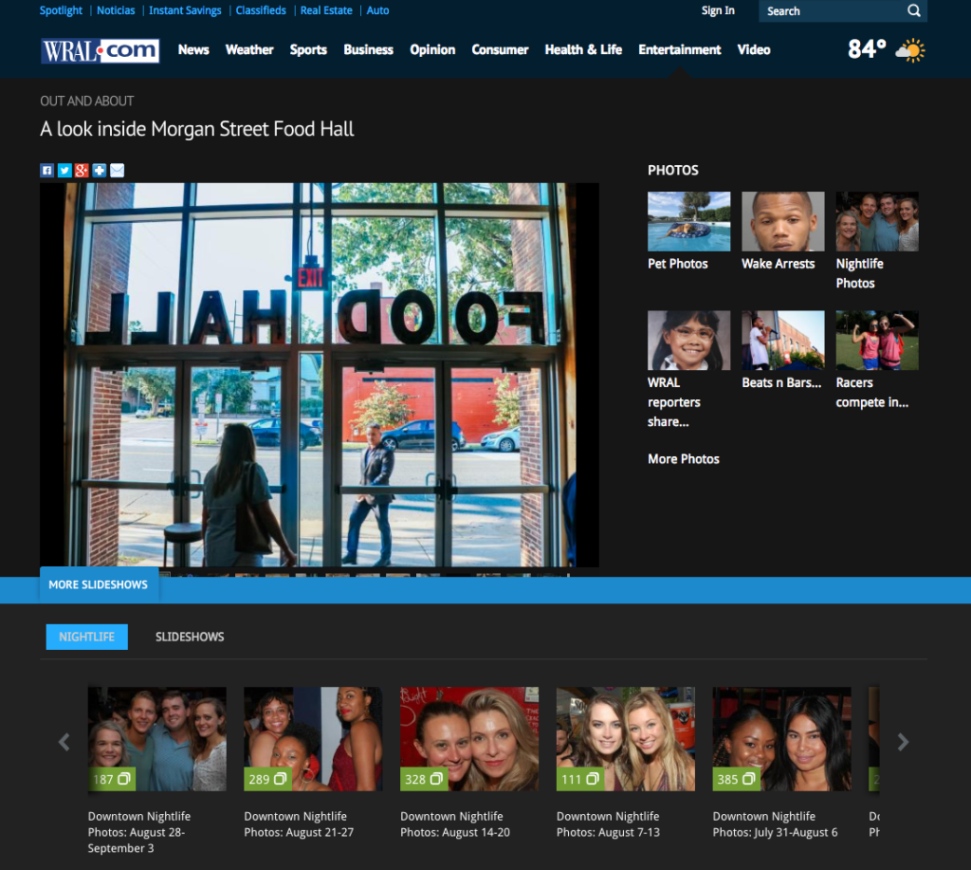Click the 187 photo count badge
Viewport: 971px width, 870px height.
112,779
